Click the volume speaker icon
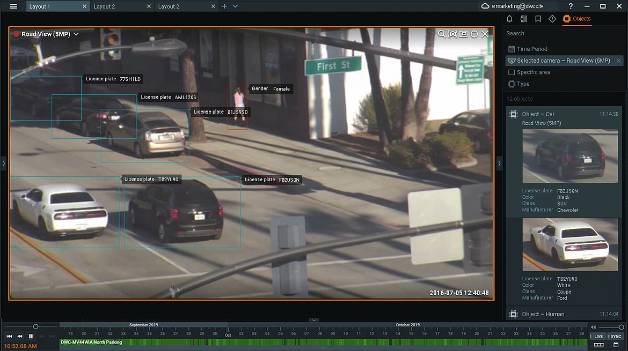 (x=593, y=327)
